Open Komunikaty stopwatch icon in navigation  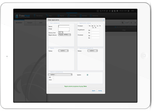[x=69, y=16]
